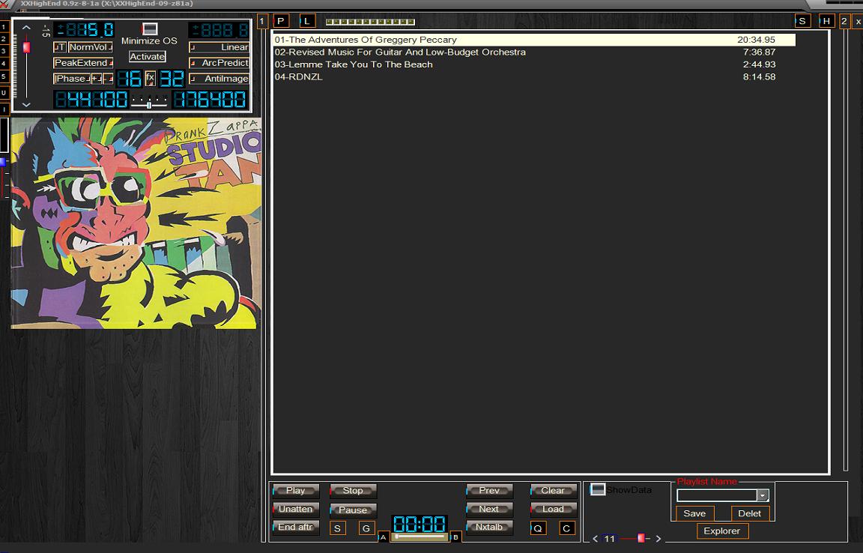
Task: Select the ArcPredict filter option
Action: pyautogui.click(x=219, y=63)
